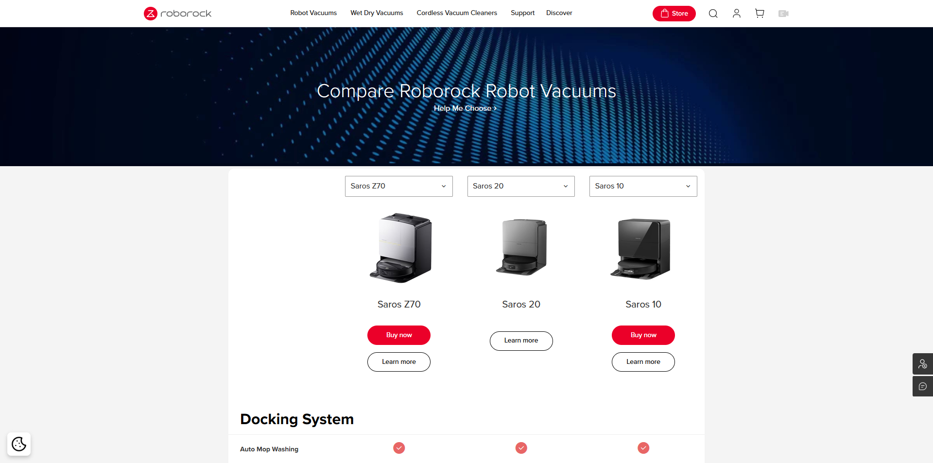The height and width of the screenshot is (463, 933).
Task: Open the chat support icon on the right edge
Action: pyautogui.click(x=923, y=386)
